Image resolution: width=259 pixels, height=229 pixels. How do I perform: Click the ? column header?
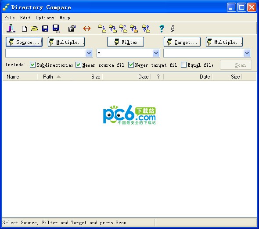click(157, 77)
